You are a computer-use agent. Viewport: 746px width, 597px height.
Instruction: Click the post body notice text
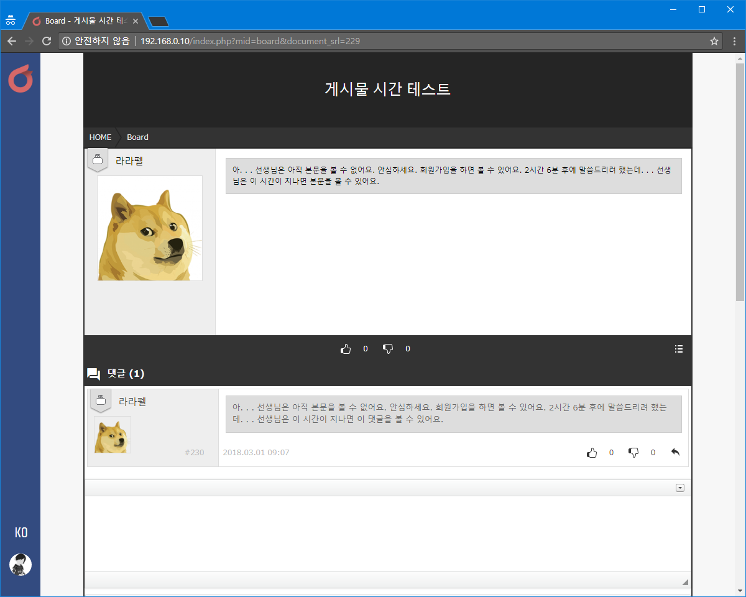click(x=453, y=175)
